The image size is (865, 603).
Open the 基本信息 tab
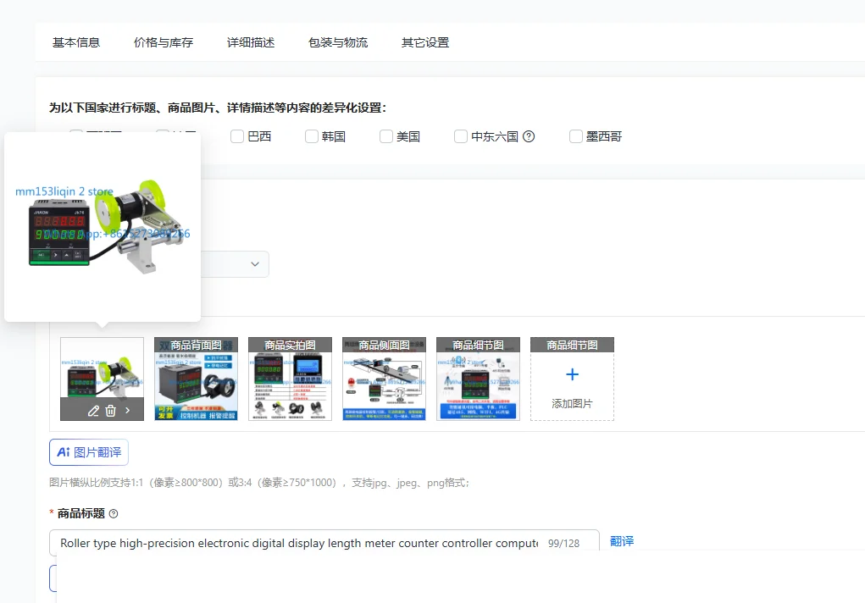tap(76, 42)
